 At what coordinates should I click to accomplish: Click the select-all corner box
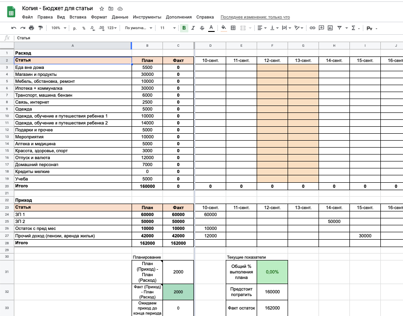pos(7,46)
